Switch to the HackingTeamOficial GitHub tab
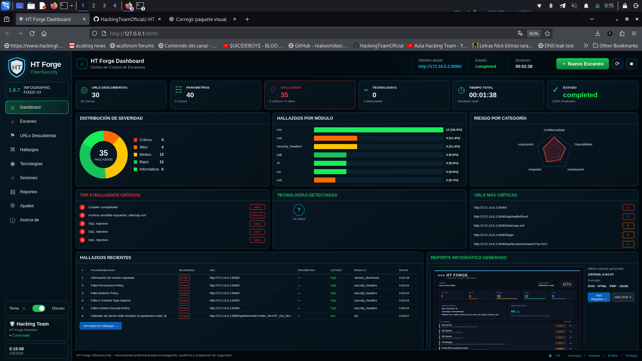 [127, 19]
